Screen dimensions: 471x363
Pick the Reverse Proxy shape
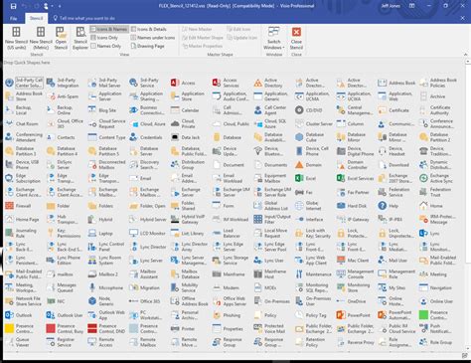pyautogui.click(x=355, y=342)
